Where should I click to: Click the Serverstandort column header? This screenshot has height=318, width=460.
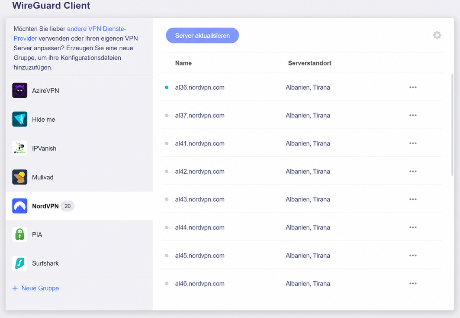[309, 63]
